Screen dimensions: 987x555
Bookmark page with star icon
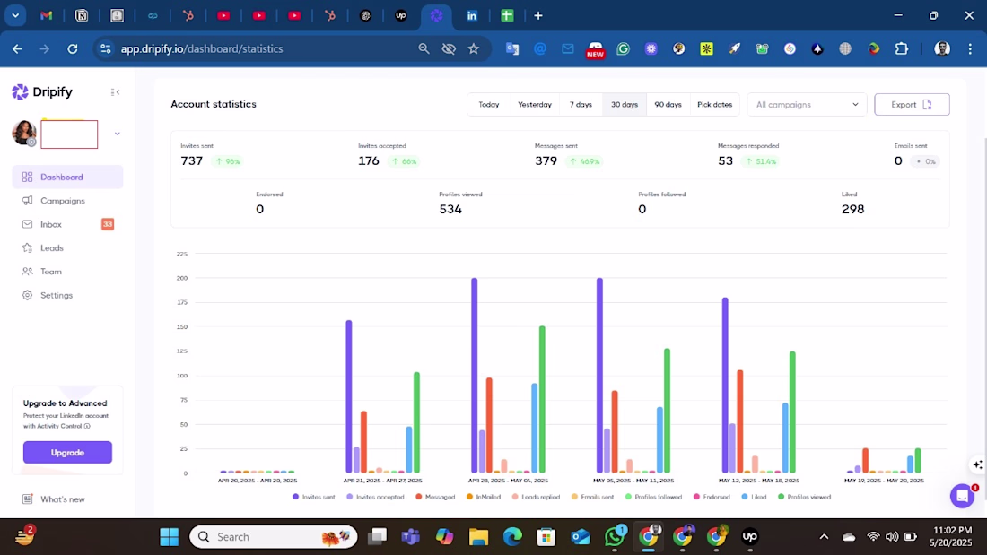click(474, 48)
